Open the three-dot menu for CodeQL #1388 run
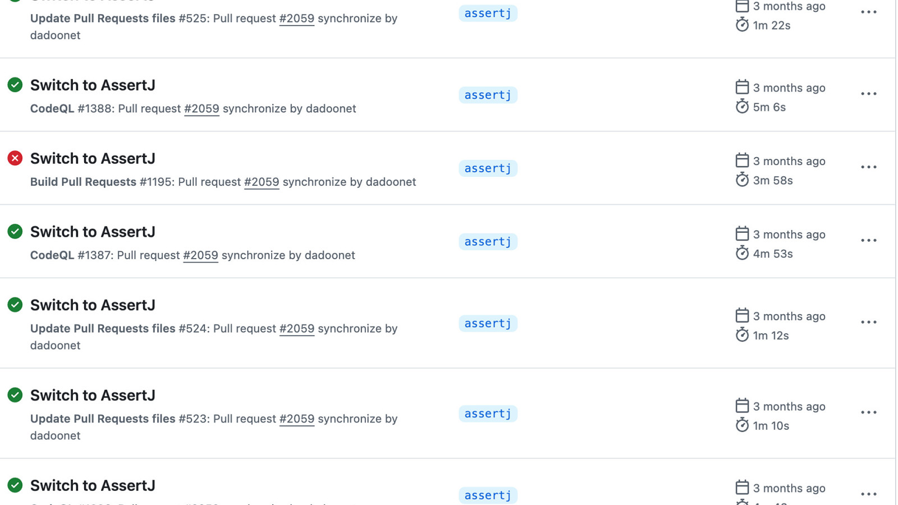Image resolution: width=898 pixels, height=505 pixels. coord(868,94)
